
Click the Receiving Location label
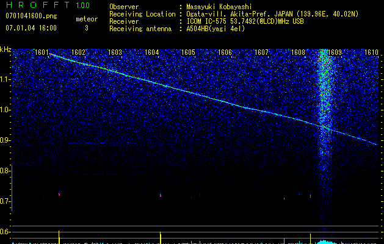tap(142, 14)
